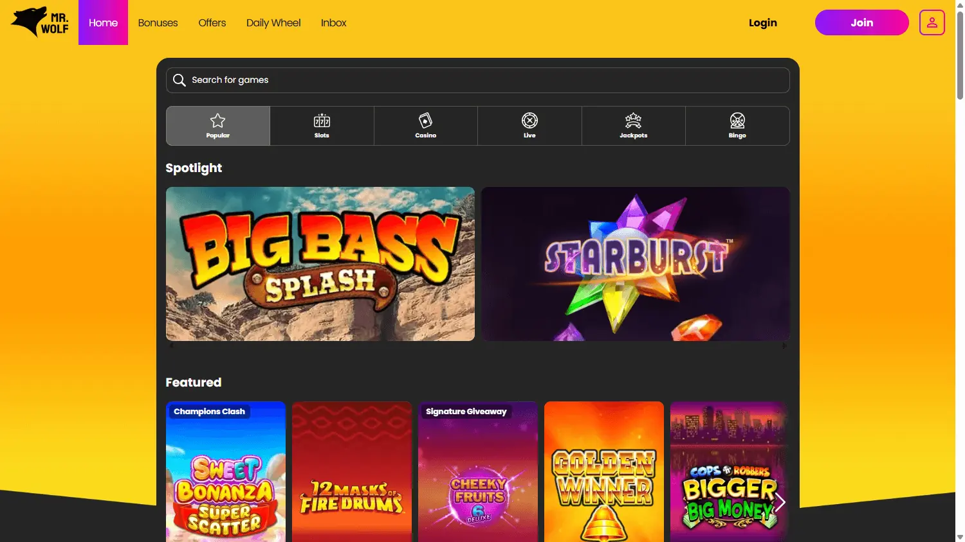This screenshot has height=542, width=965.
Task: Click the Login link
Action: [x=763, y=22]
